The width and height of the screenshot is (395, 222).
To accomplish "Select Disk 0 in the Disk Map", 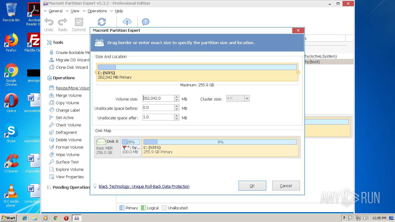I will [x=107, y=147].
